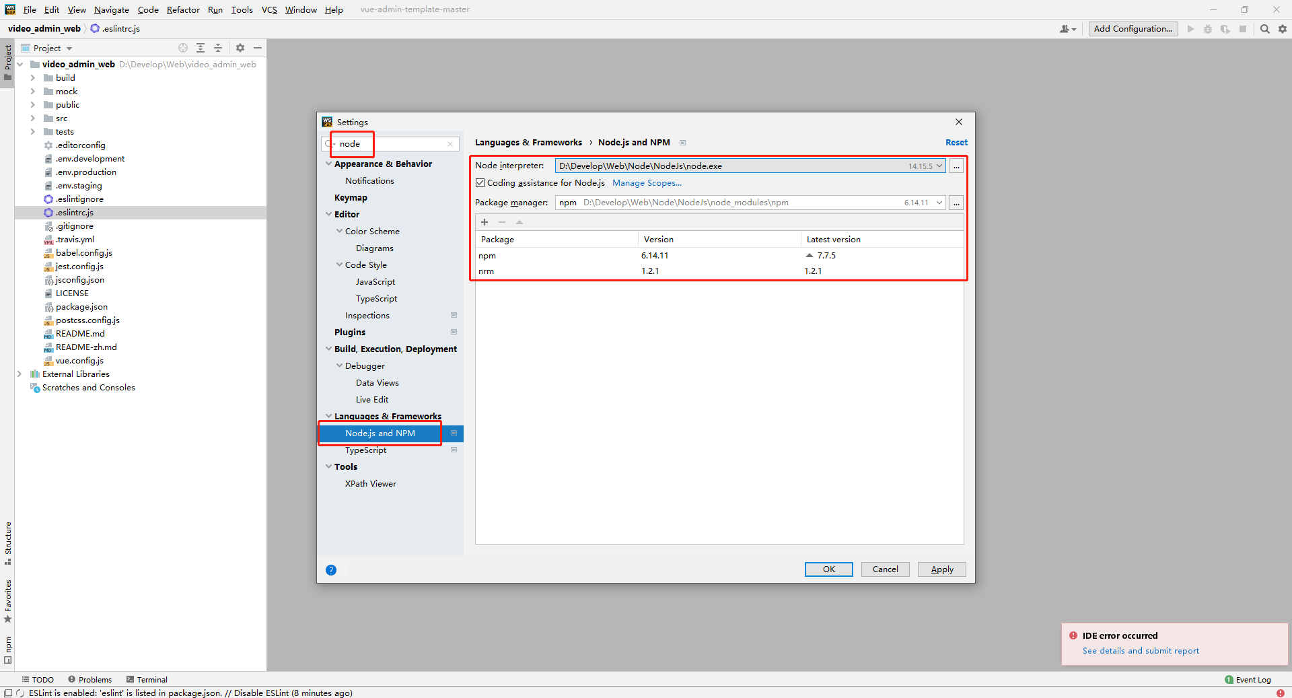Click the Settings help question mark icon

point(331,569)
